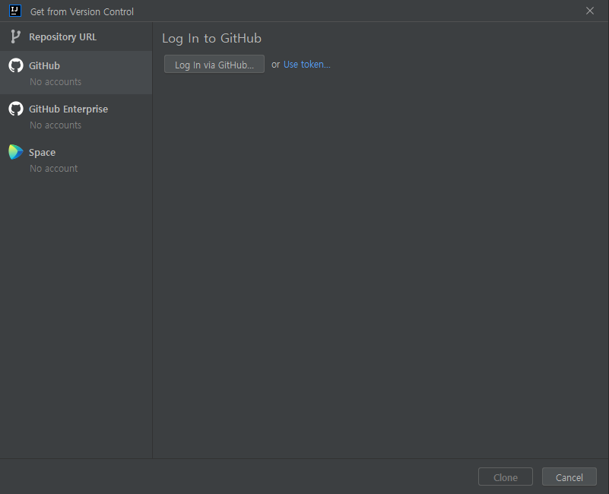
Task: Click the Clone button
Action: pos(506,477)
